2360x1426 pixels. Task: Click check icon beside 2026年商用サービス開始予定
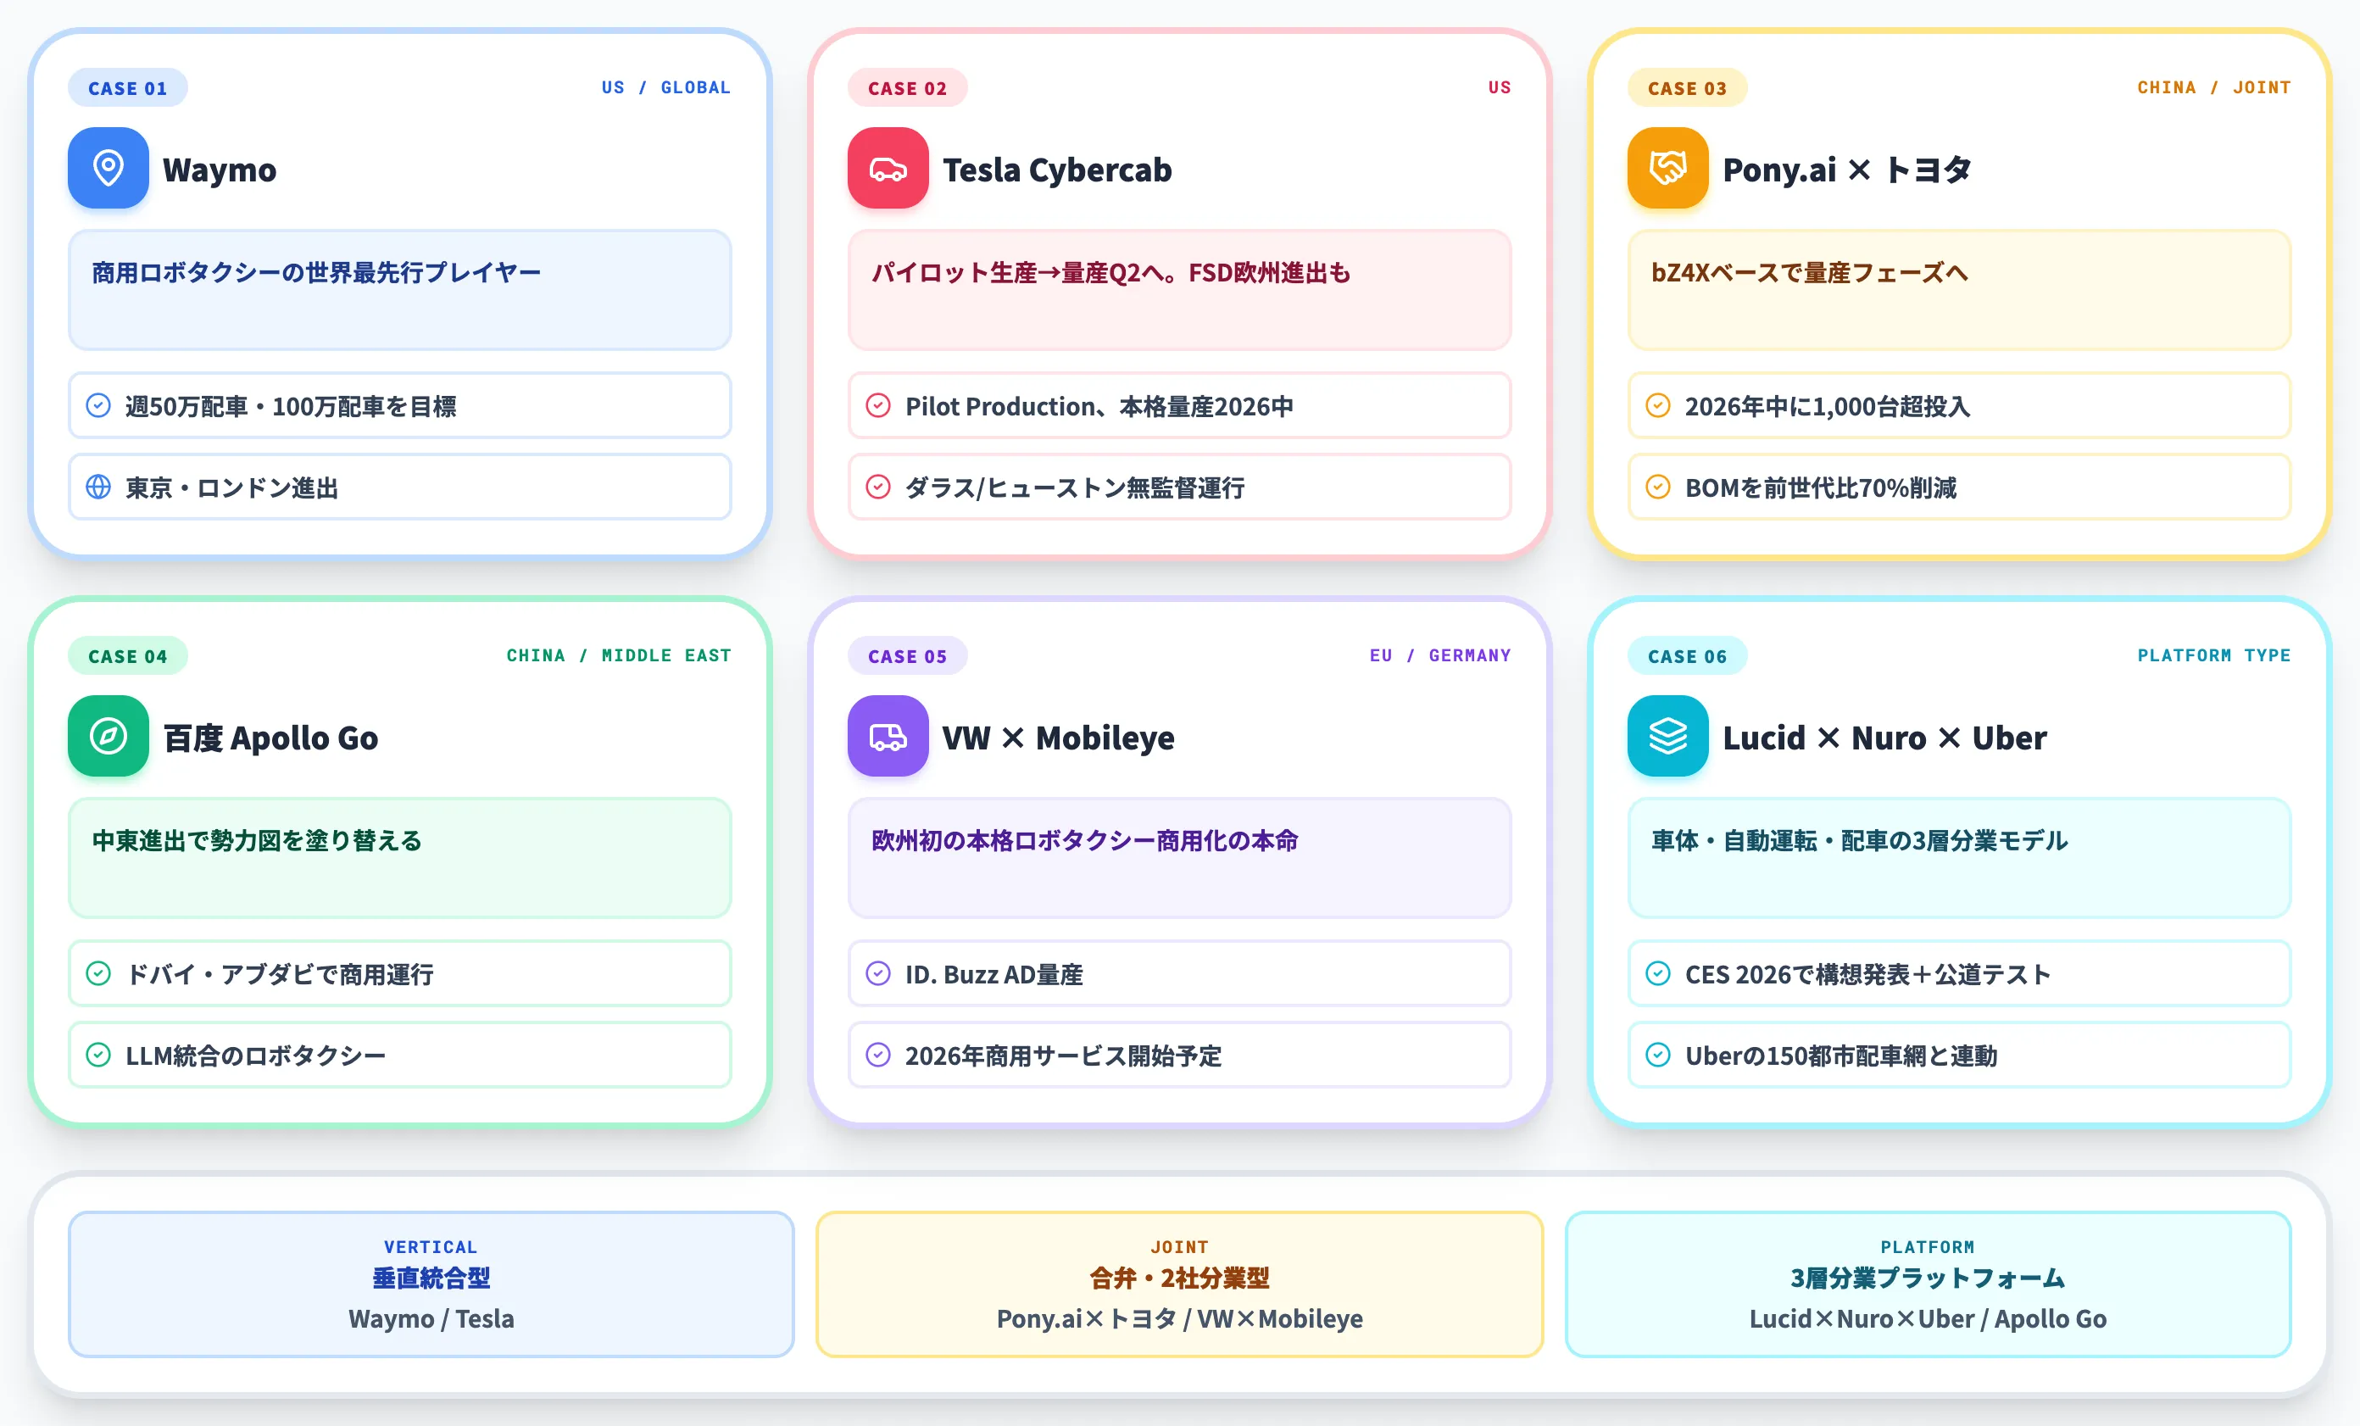coord(878,1055)
